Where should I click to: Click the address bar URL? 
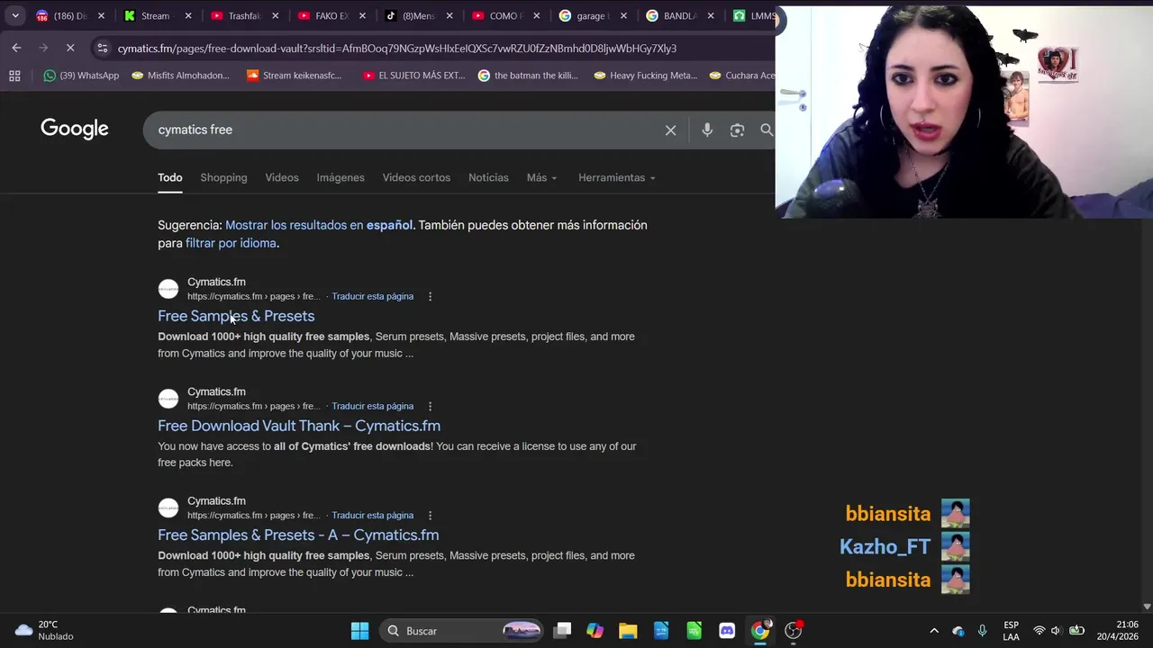coord(396,48)
